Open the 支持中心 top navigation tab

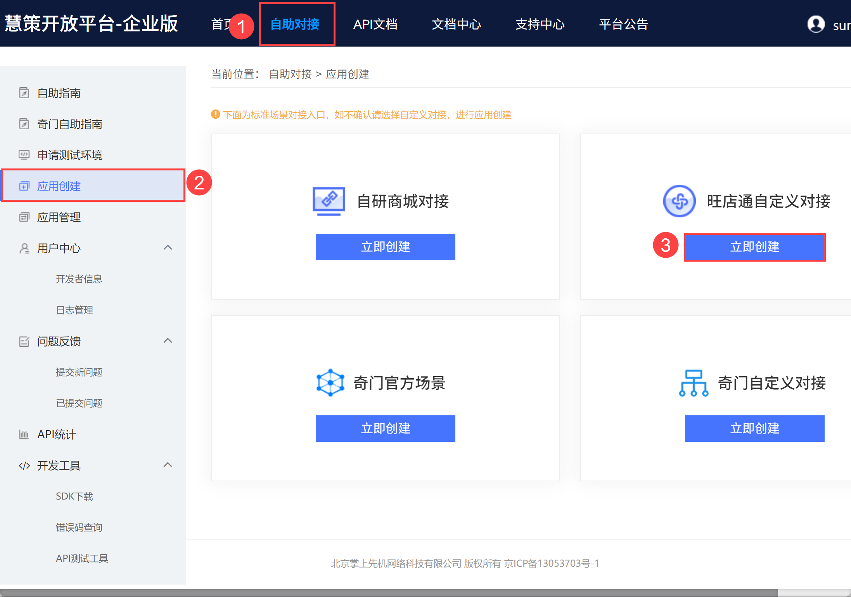540,24
